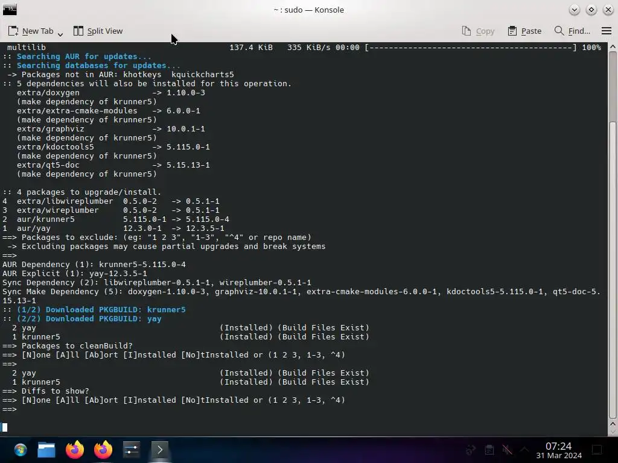Screen dimensions: 618x463
Task: Click the terminal vertical scrollbar handle
Action: (x=613, y=269)
